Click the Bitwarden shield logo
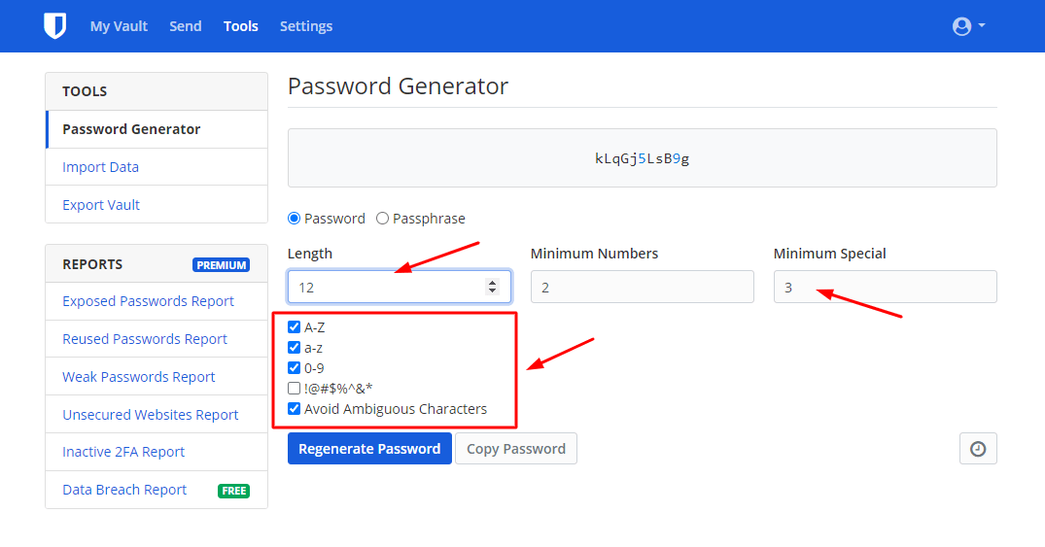1045x547 pixels. (x=55, y=26)
